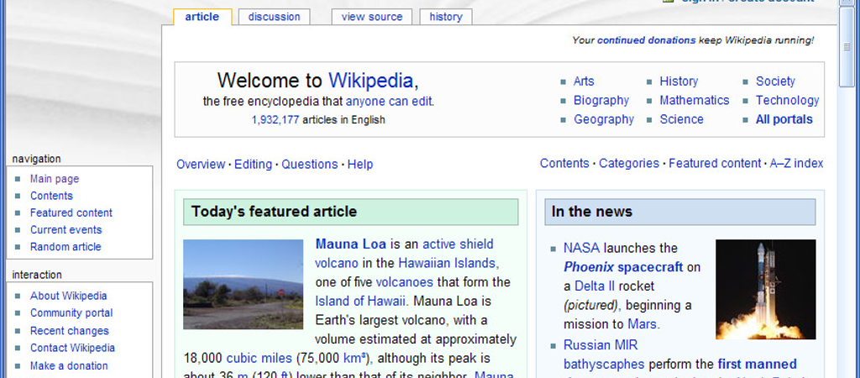
Task: Open the bathyscaphes link
Action: 604,365
